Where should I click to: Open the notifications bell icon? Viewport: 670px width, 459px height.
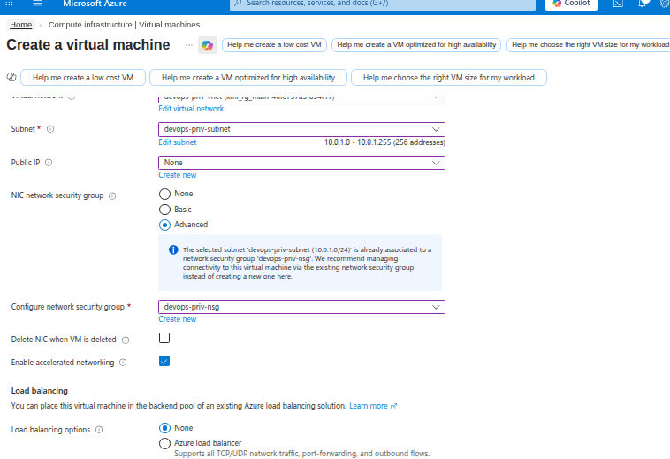[x=643, y=4]
